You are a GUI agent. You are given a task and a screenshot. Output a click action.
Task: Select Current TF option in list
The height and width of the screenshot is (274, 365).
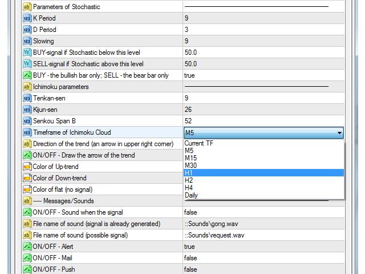[263, 143]
